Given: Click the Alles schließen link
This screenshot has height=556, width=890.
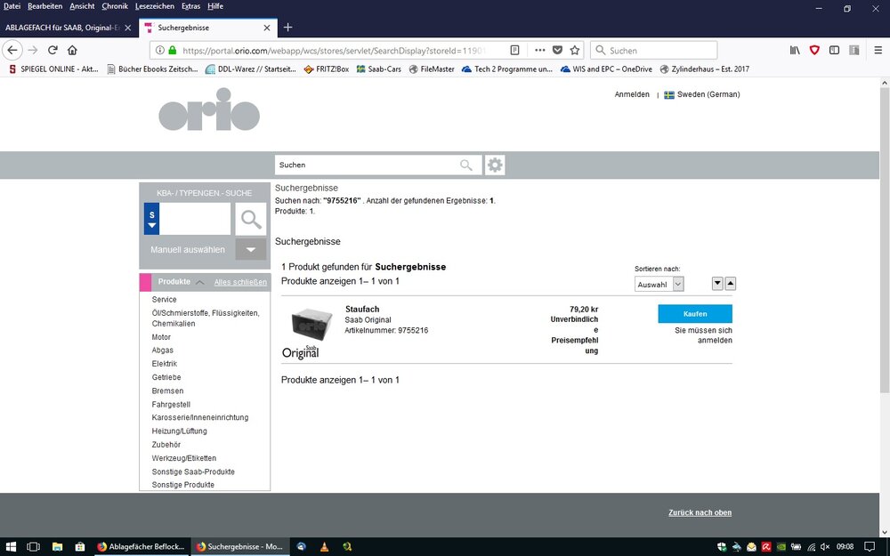Looking at the screenshot, I should (240, 282).
